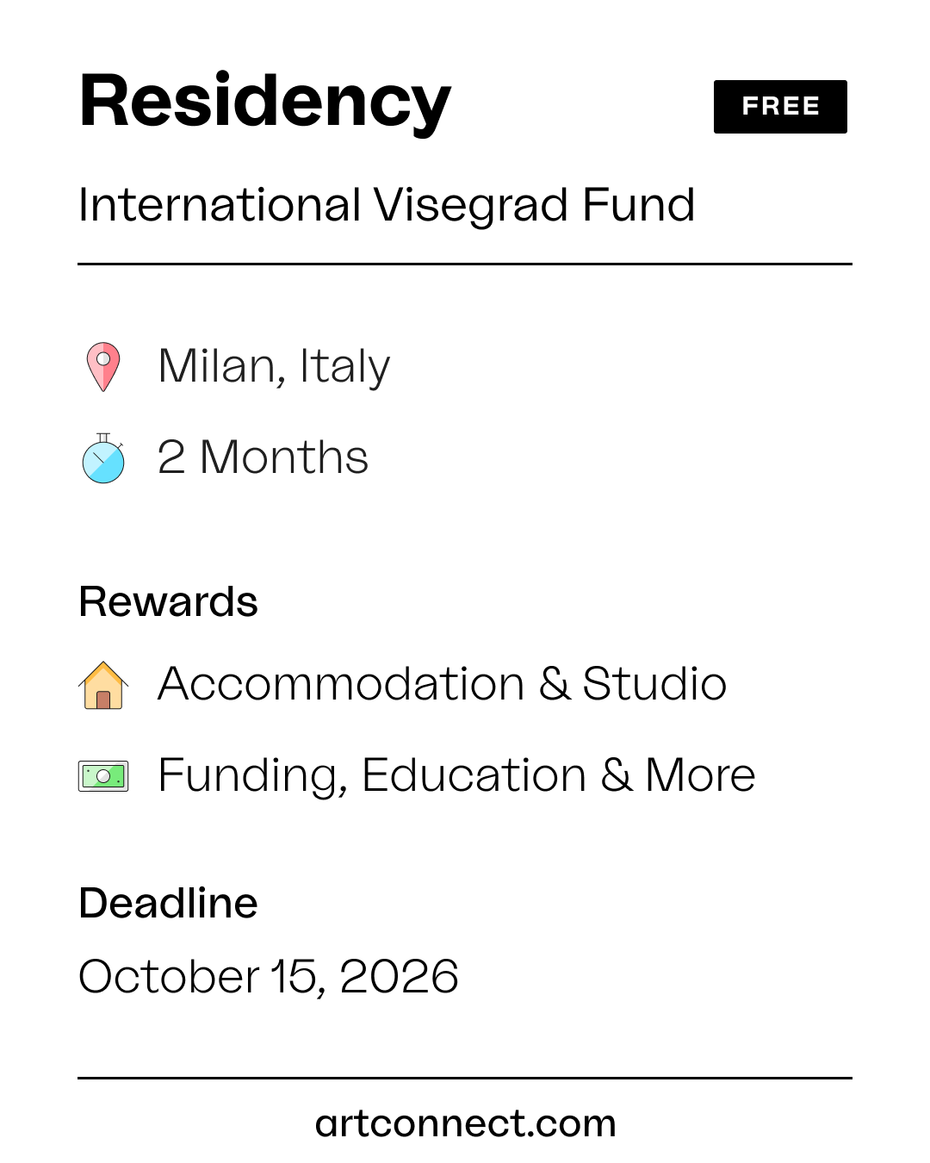The width and height of the screenshot is (930, 1163).
Task: Open the artconnect.com link
Action: (x=465, y=1123)
